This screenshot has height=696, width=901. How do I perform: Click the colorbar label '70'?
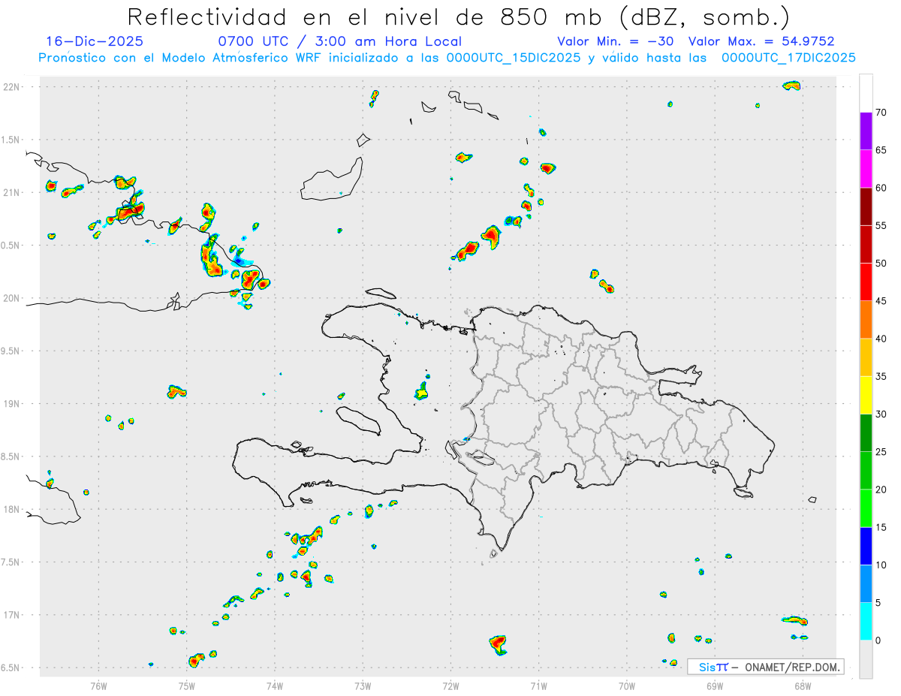coord(881,113)
